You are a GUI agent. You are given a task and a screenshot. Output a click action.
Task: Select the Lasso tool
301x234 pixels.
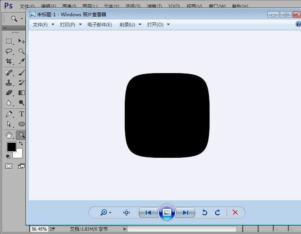[x=9, y=51]
